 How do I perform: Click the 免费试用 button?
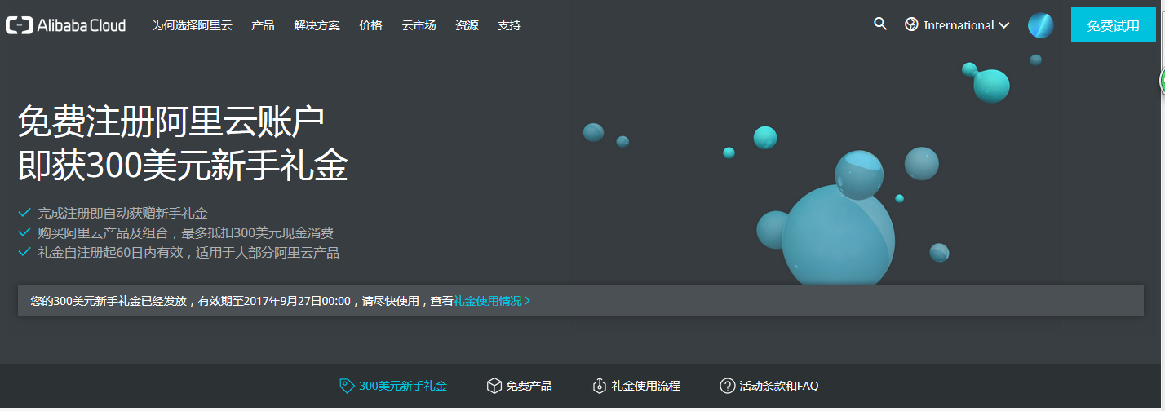[1113, 25]
